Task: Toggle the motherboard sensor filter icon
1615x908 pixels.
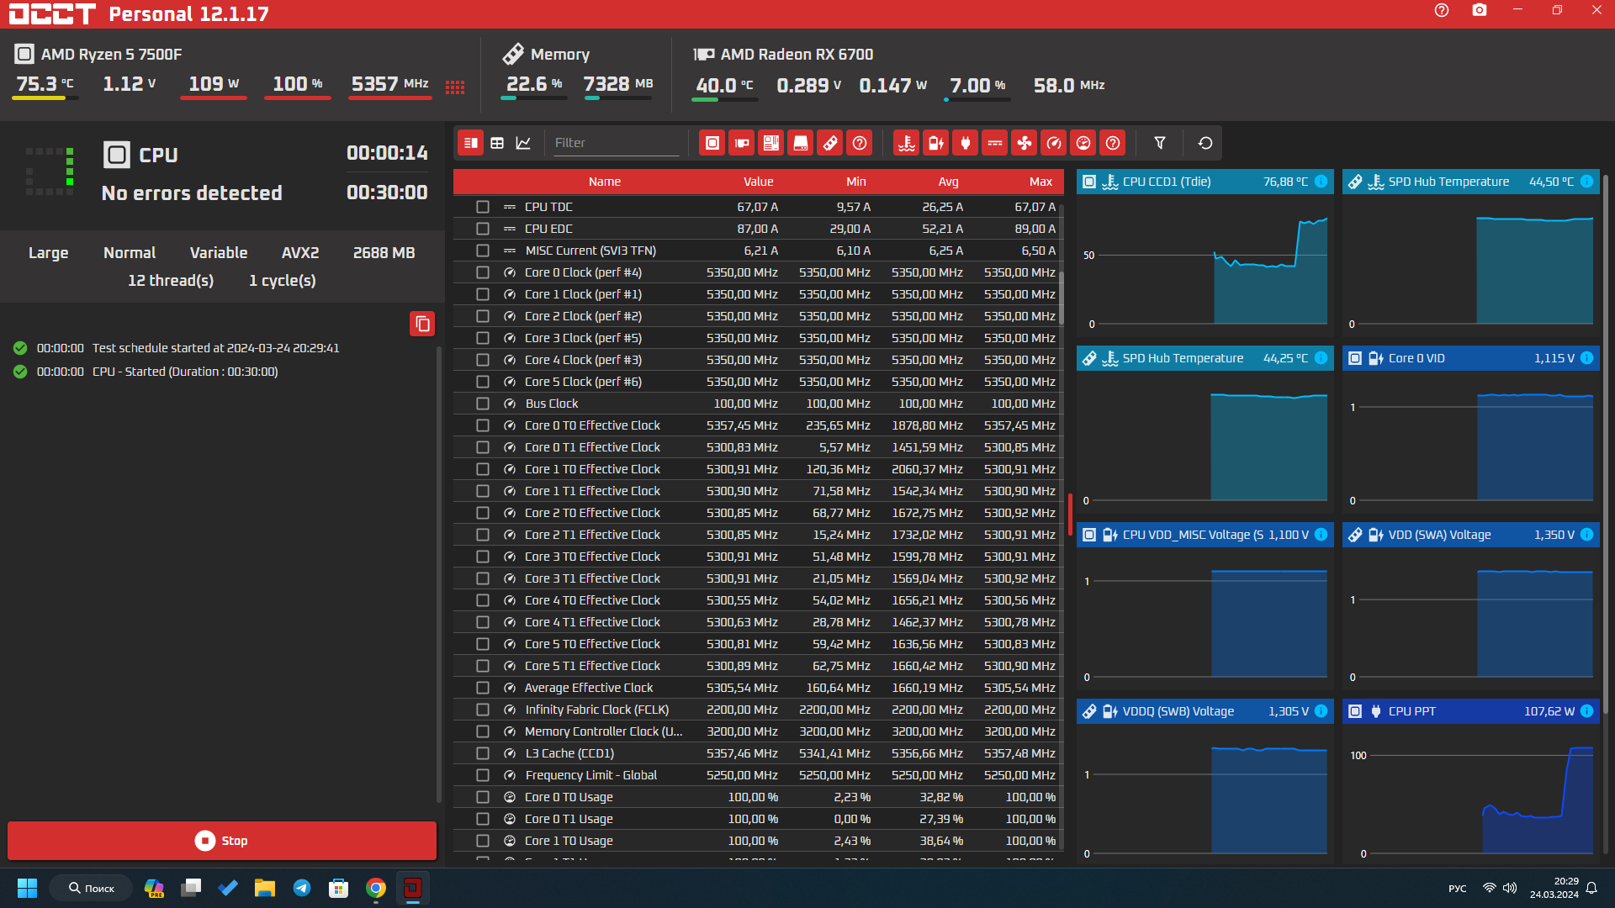Action: (770, 143)
